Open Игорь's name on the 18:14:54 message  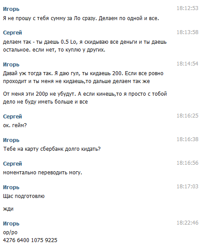11,65
